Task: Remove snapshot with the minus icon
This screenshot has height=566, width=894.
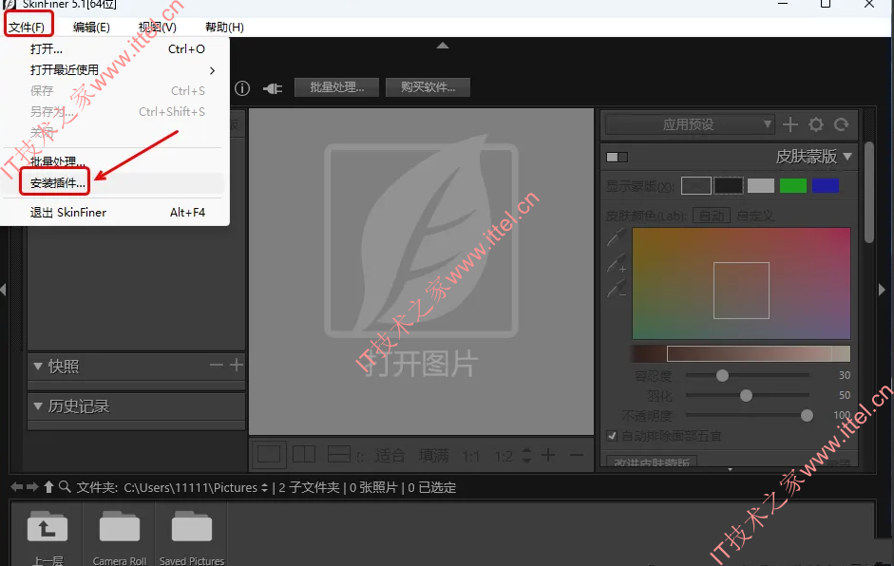Action: (x=216, y=365)
